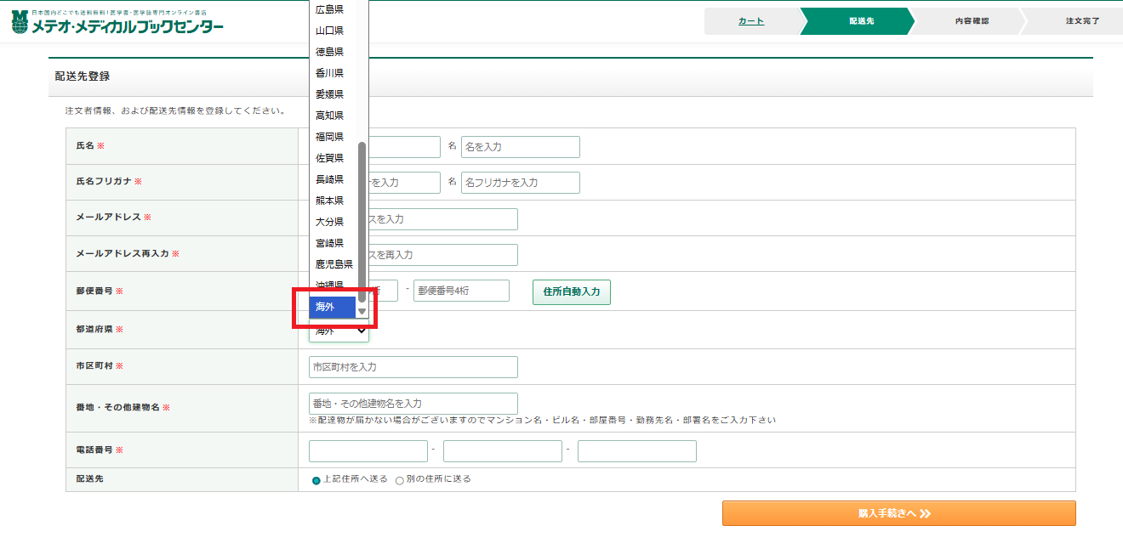This screenshot has height=543, width=1123.
Task: Click the 購入手続きへ button
Action: [898, 513]
